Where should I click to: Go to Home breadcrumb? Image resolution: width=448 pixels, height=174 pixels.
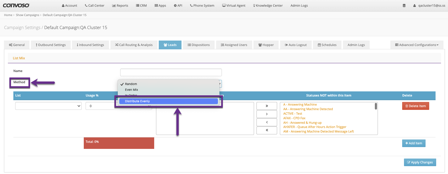[8, 15]
